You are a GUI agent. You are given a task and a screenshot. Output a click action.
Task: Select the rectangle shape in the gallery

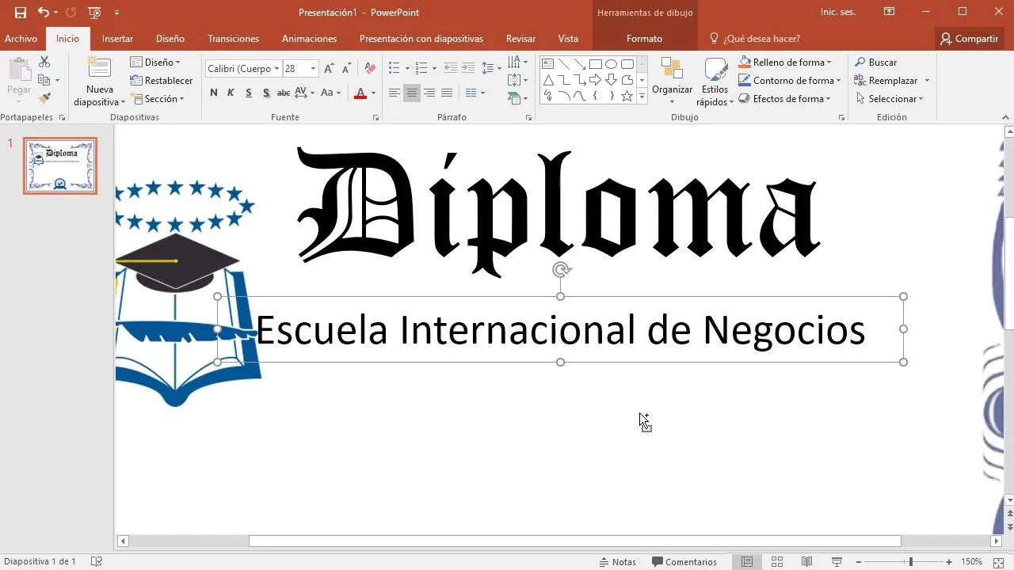pyautogui.click(x=596, y=64)
